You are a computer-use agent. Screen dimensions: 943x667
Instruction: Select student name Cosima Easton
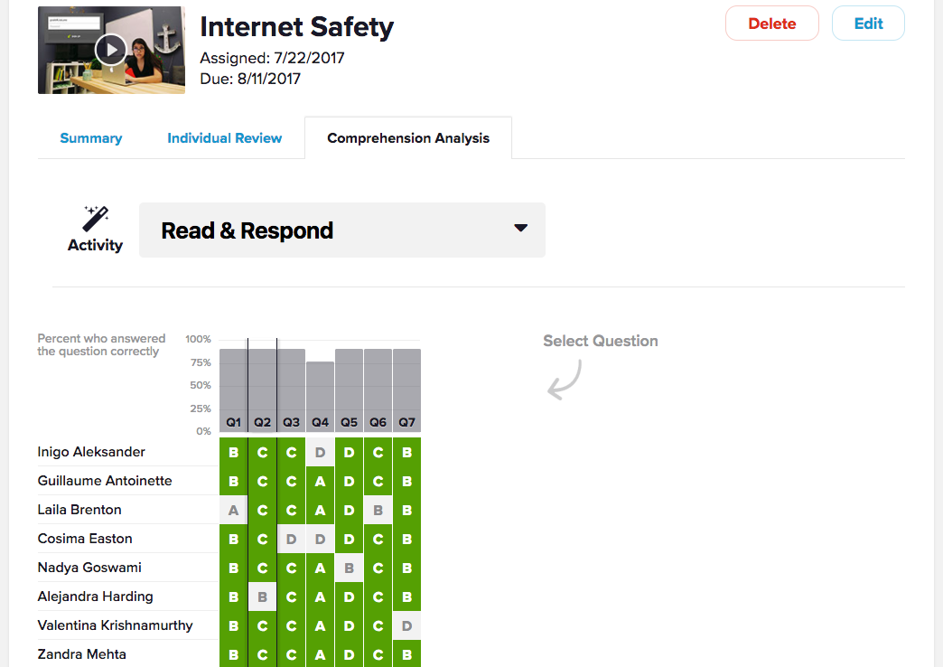pyautogui.click(x=85, y=539)
